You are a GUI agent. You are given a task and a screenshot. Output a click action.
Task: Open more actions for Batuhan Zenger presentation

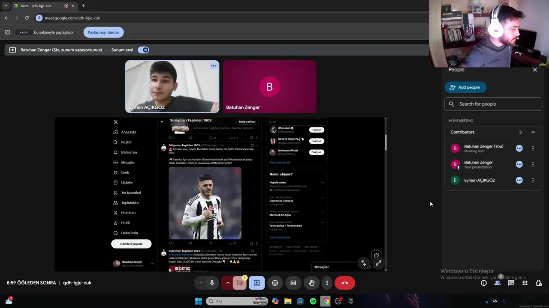(533, 164)
